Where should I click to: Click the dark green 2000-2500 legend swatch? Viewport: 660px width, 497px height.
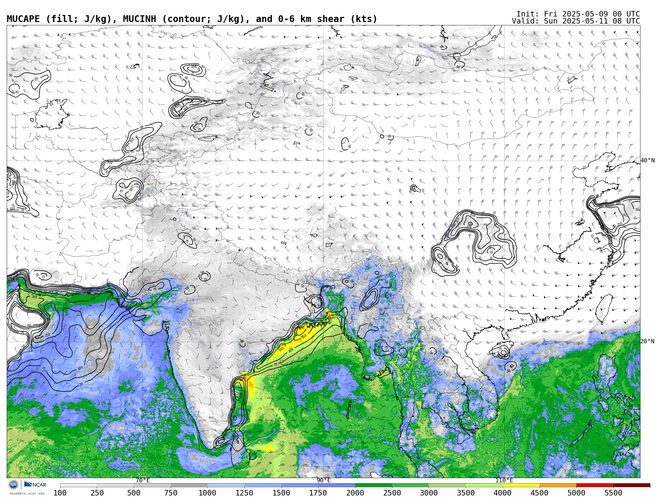(373, 485)
